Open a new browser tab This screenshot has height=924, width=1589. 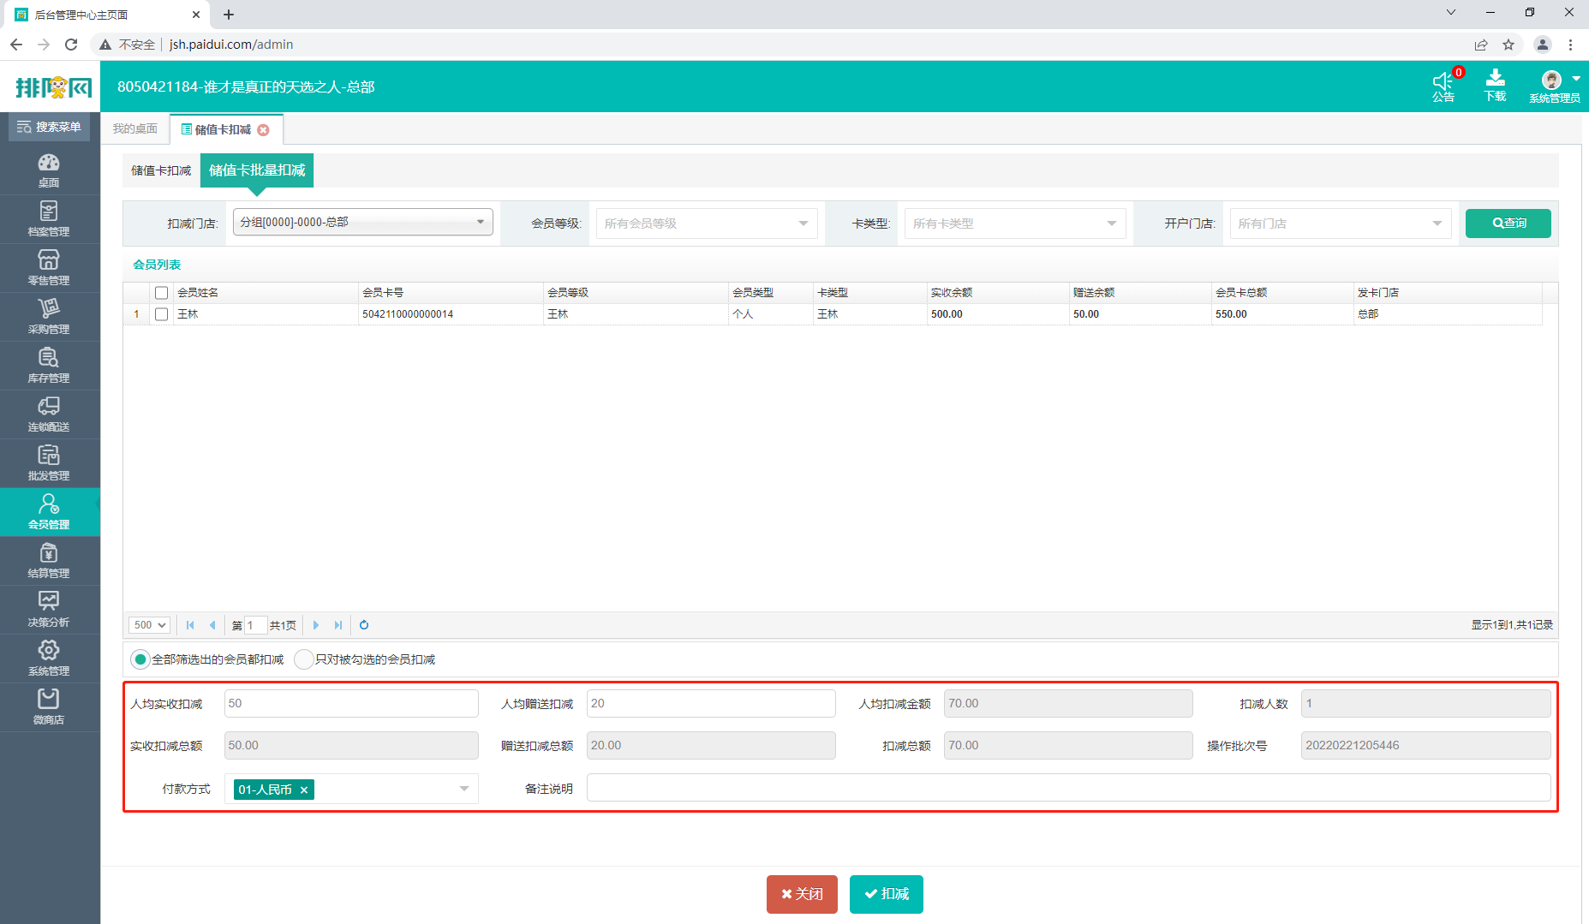point(229,15)
